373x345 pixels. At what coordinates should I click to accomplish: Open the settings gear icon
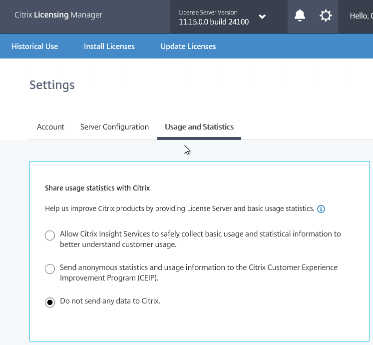point(326,15)
